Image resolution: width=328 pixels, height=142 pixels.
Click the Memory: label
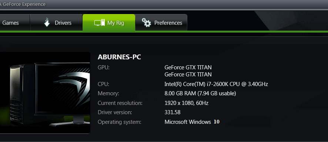(108, 94)
